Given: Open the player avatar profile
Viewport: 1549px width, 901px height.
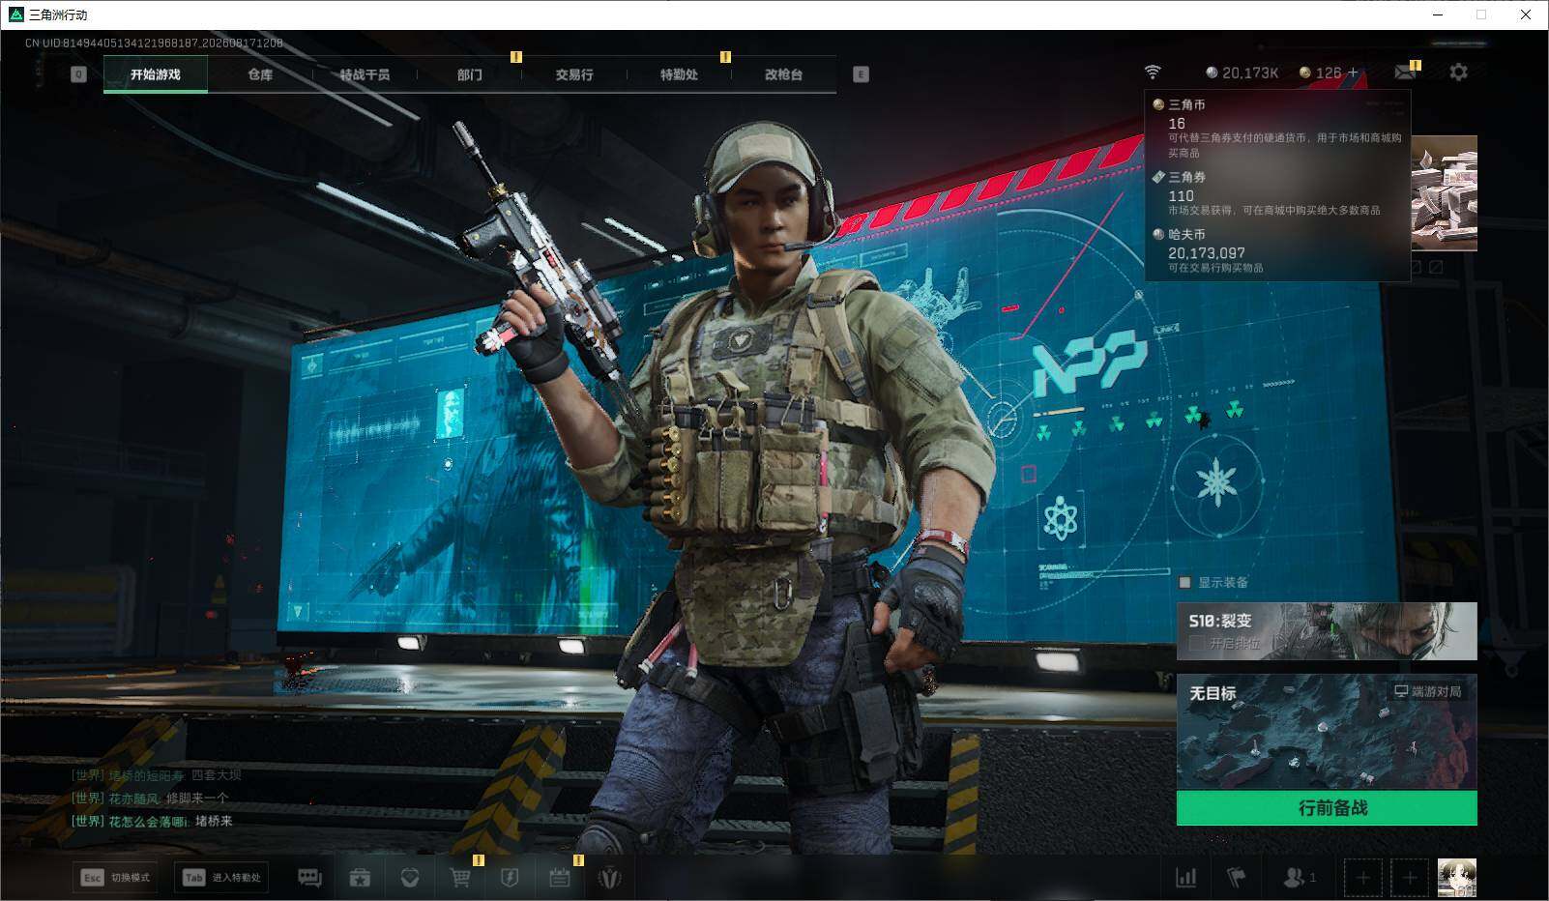Looking at the screenshot, I should 1456,877.
